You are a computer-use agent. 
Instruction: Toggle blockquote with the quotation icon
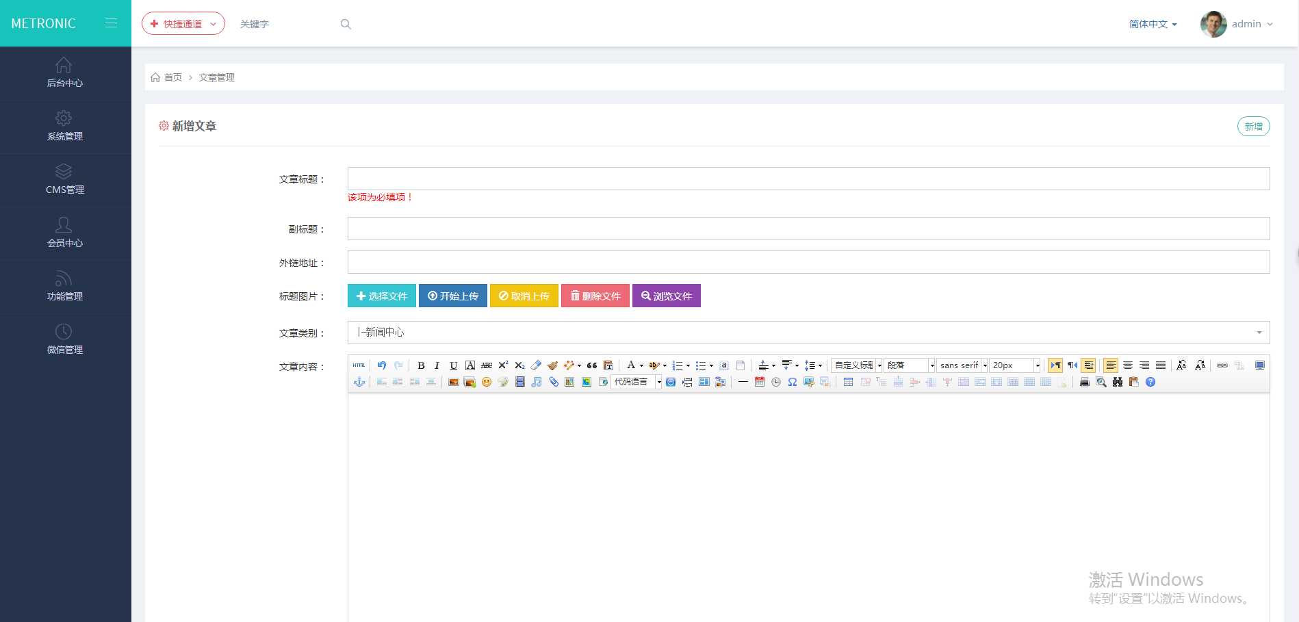pos(592,365)
